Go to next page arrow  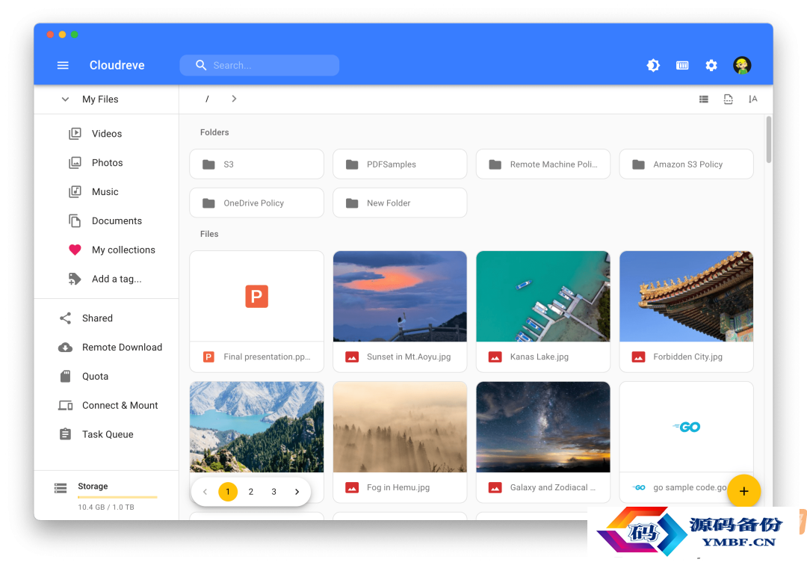coord(297,492)
